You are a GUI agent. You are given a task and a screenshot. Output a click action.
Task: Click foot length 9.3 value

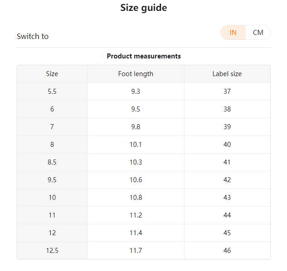click(136, 92)
